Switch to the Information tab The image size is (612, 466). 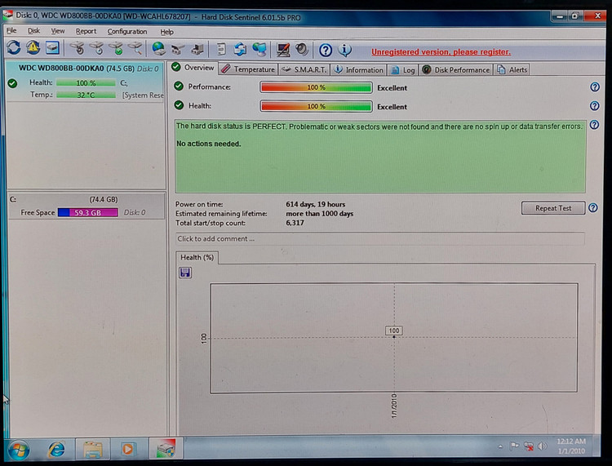359,70
